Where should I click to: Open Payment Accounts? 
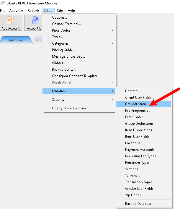click(x=143, y=150)
